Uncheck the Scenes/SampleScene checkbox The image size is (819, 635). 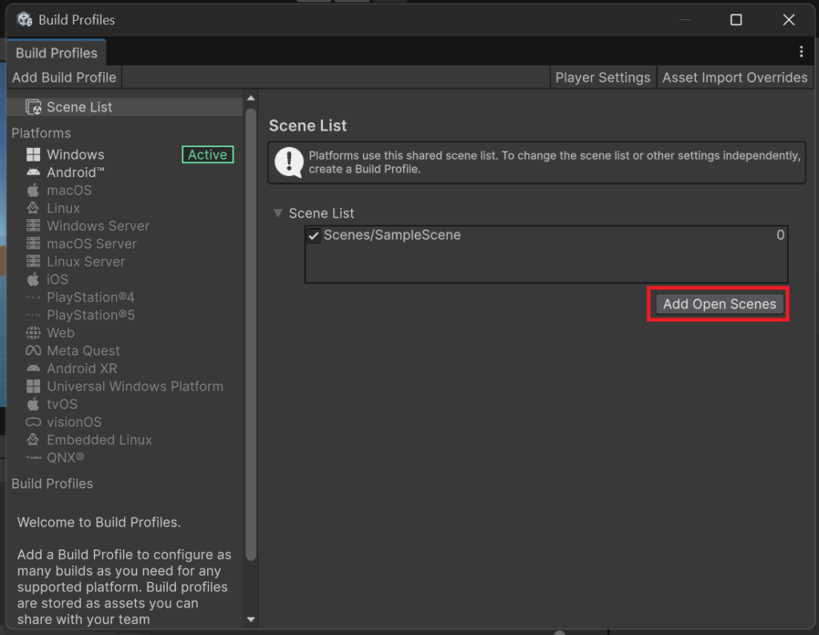tap(314, 236)
